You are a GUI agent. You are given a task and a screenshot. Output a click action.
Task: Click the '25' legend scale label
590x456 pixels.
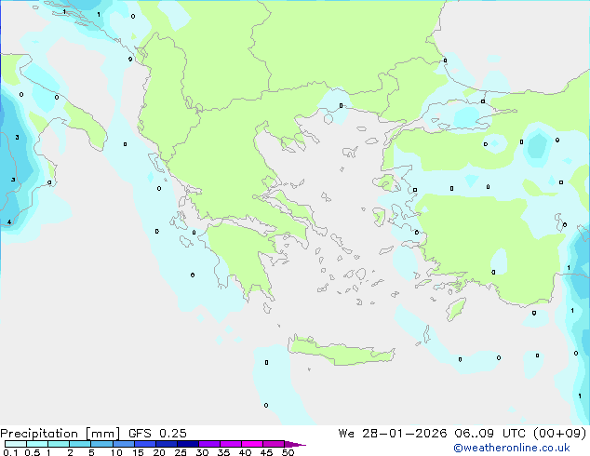tap(181, 452)
